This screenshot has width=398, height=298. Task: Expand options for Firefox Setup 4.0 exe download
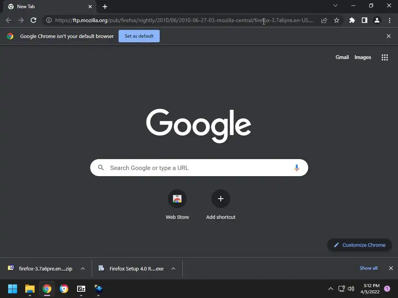pos(173,269)
